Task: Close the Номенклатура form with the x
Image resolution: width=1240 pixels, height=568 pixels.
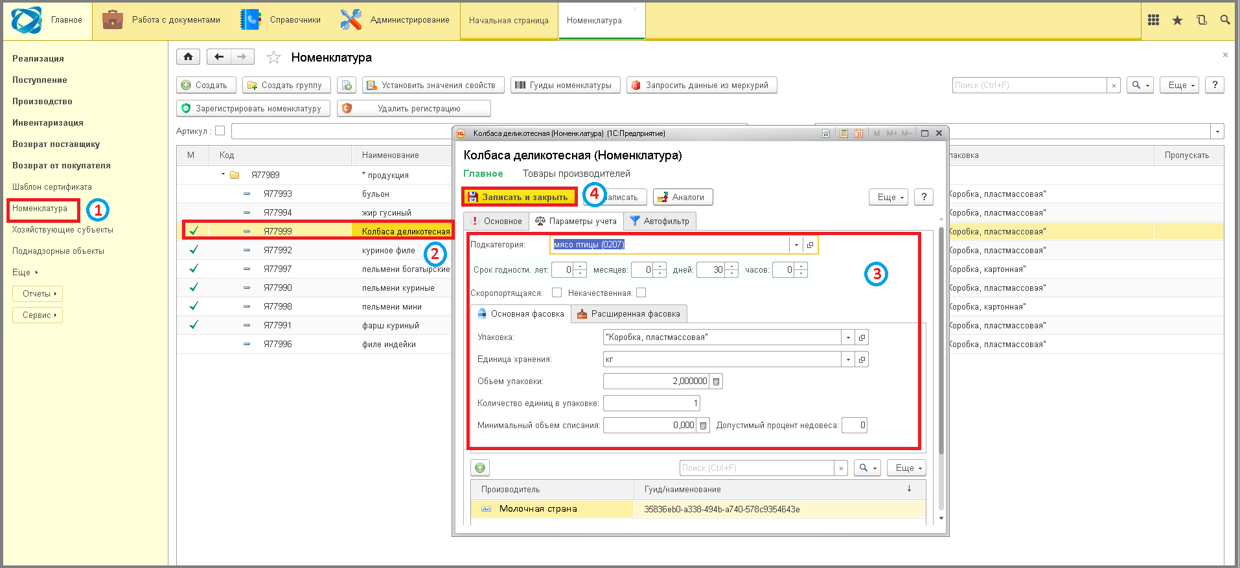Action: 1225,55
